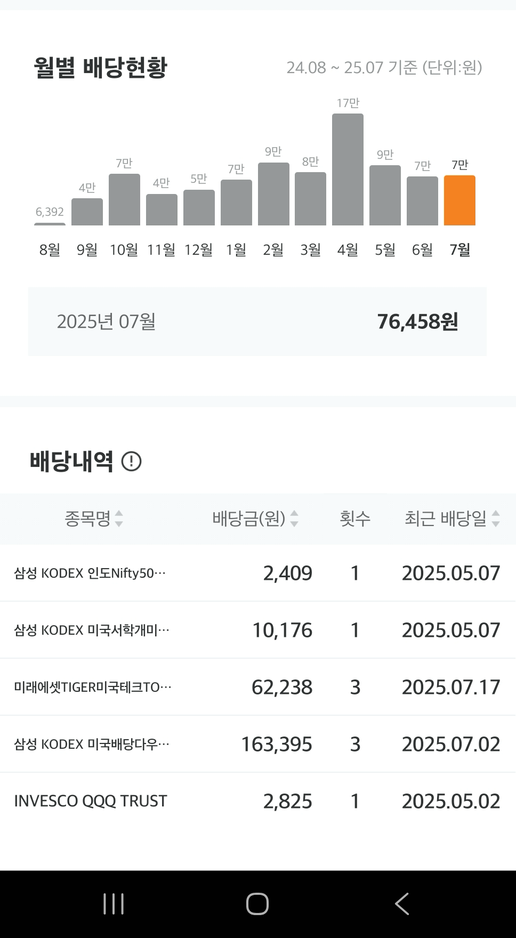The image size is (516, 938).
Task: Tap the 10월 month label
Action: [124, 249]
